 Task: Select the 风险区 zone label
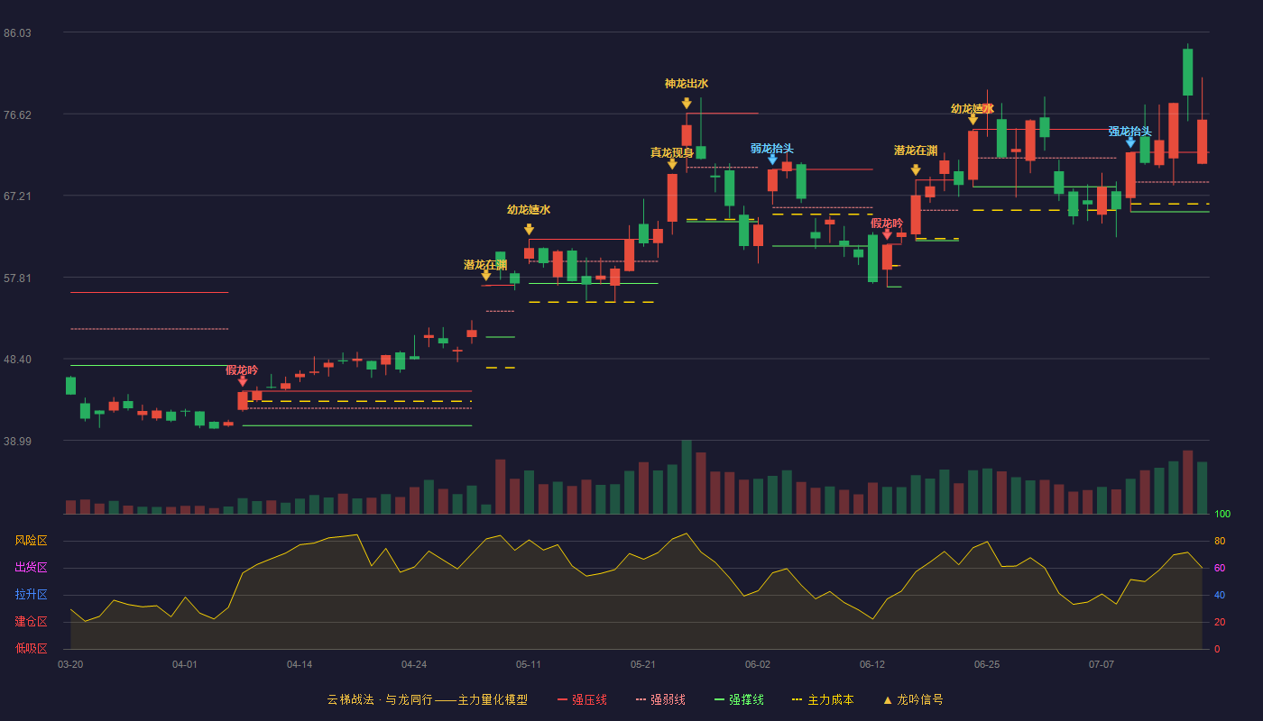point(31,541)
